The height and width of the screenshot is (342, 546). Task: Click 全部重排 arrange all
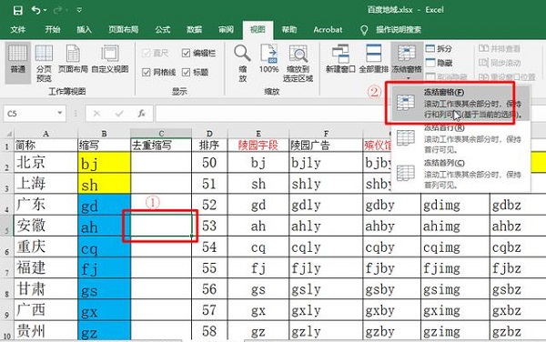tap(374, 58)
